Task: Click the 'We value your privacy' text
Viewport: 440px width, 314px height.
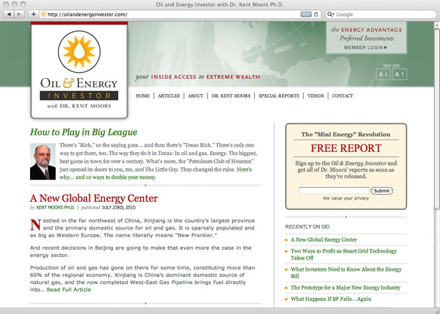Action: point(346,198)
